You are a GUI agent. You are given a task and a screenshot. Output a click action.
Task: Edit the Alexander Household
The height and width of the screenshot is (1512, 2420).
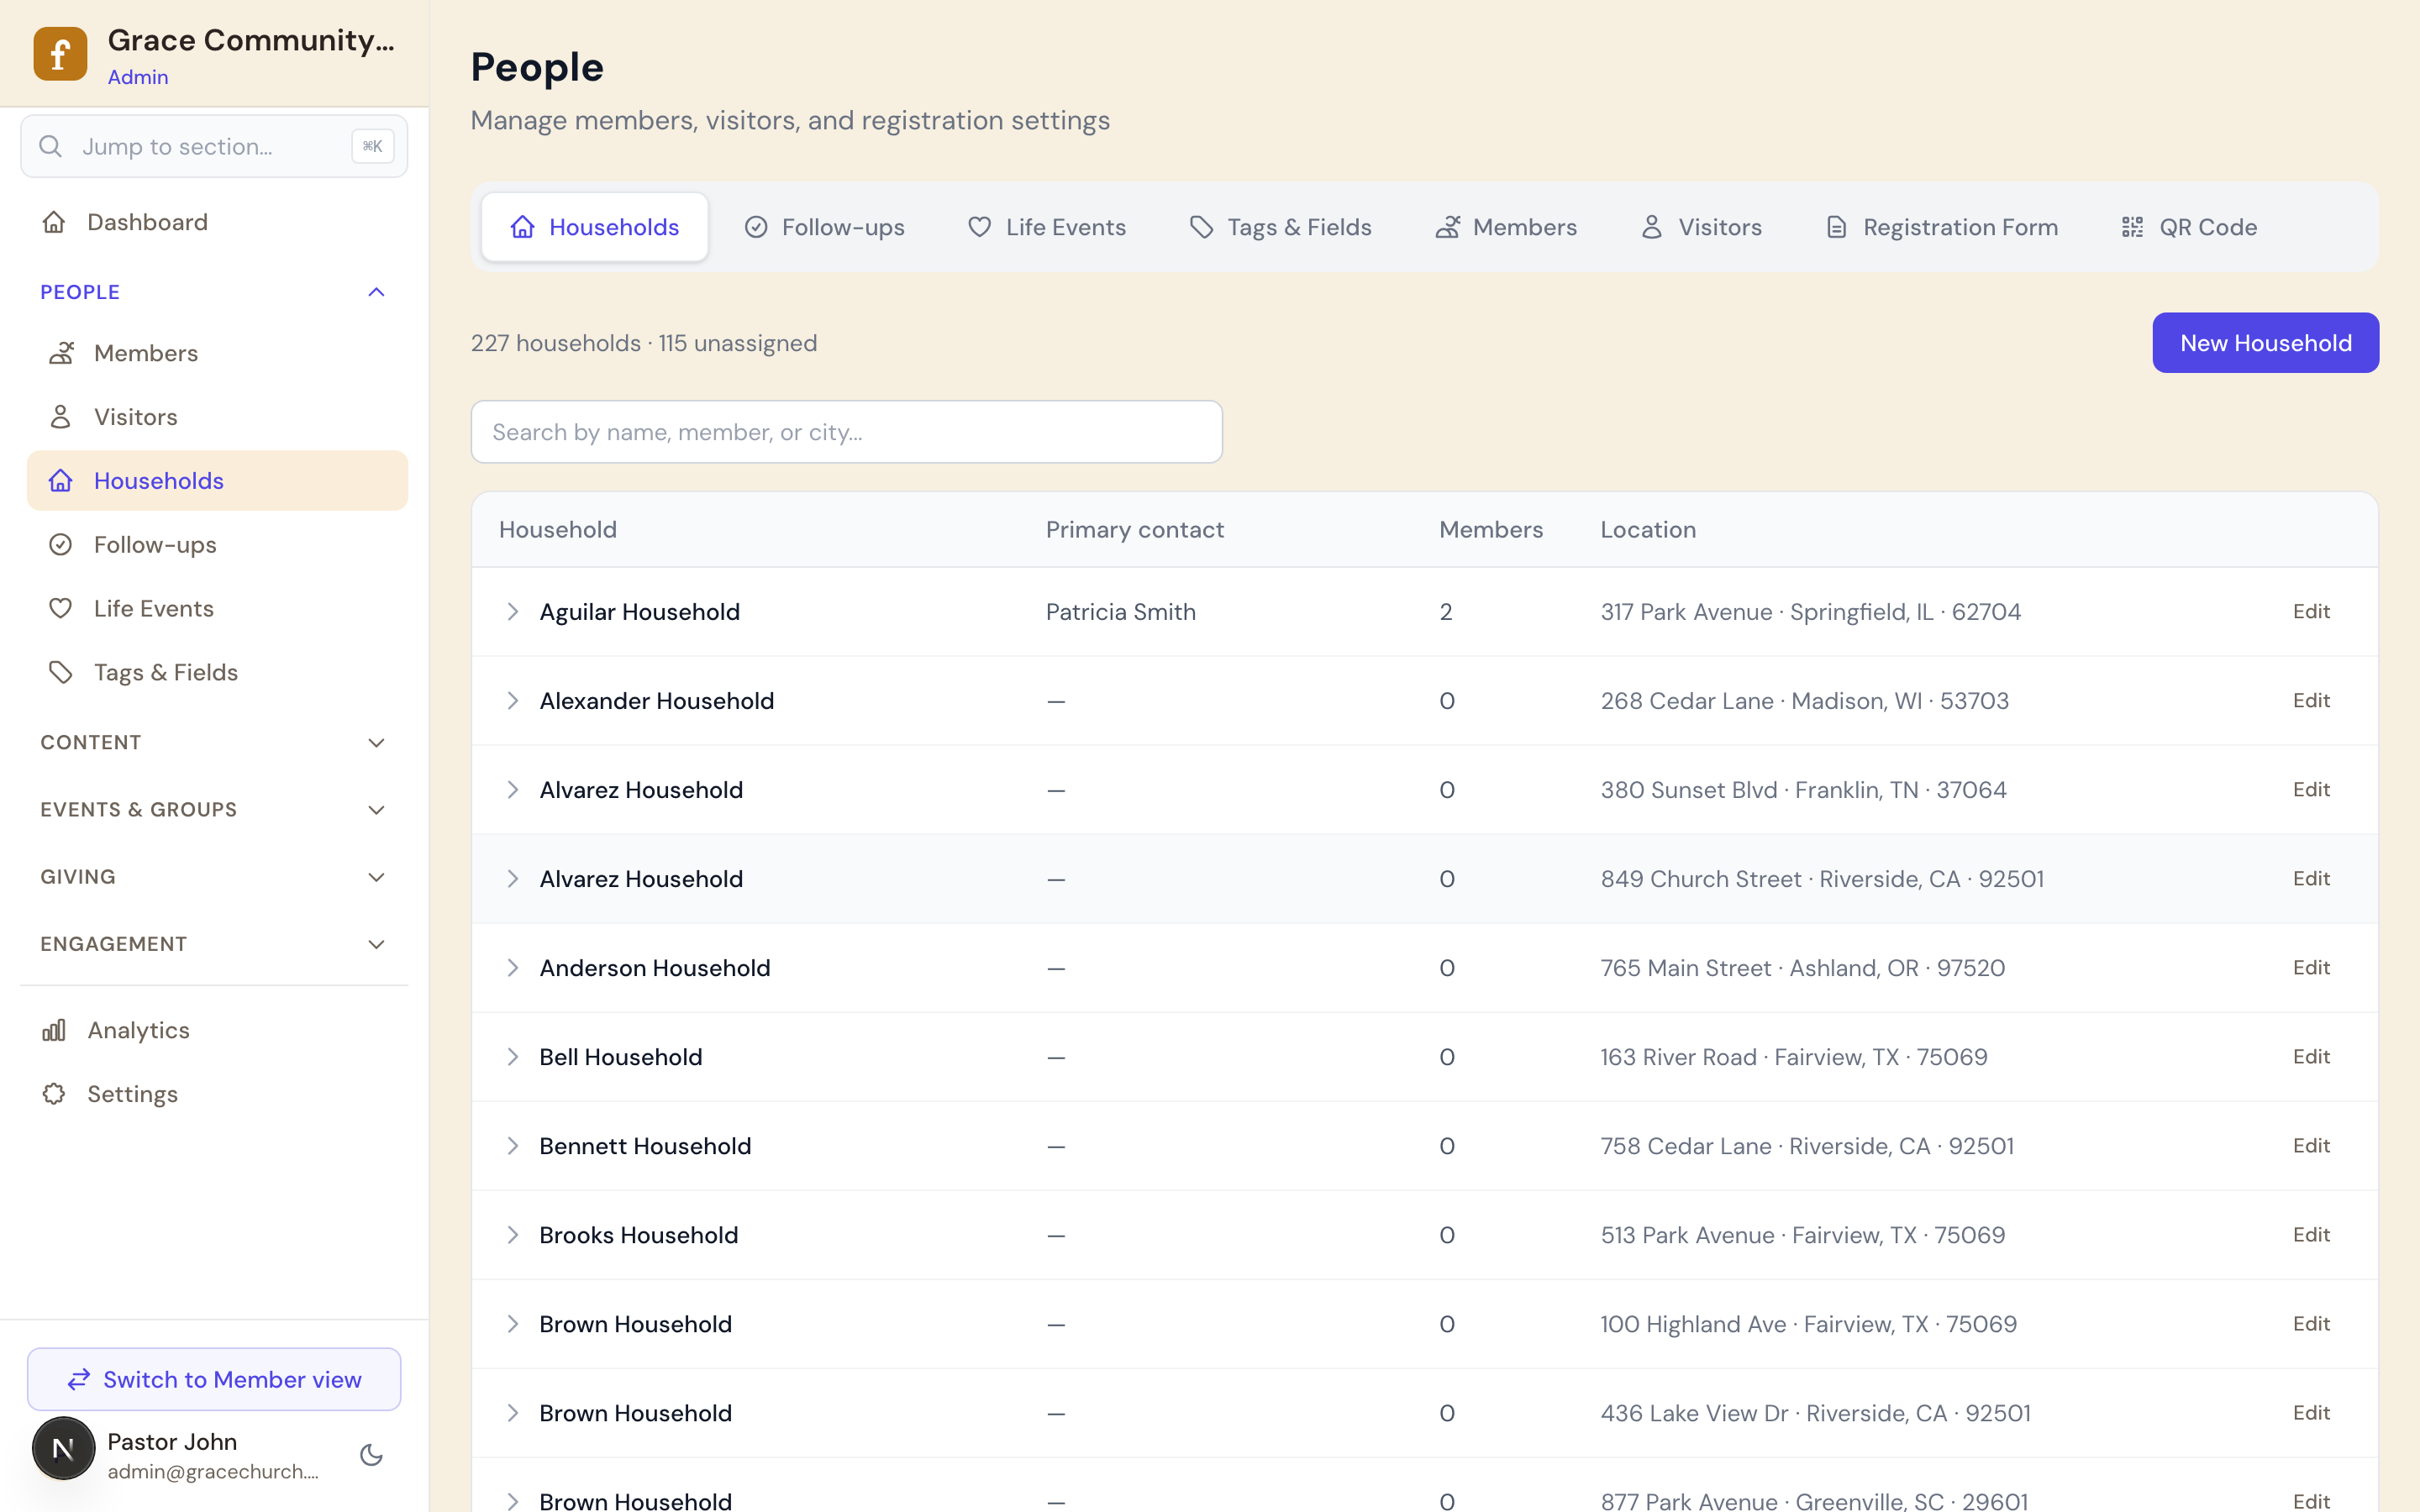(2311, 701)
